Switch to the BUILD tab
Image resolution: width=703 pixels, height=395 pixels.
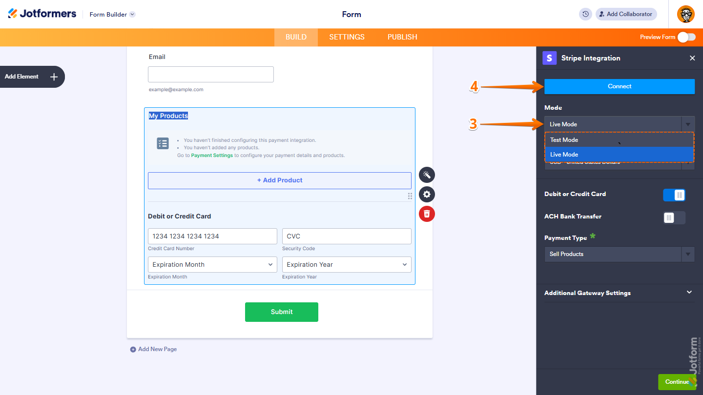(296, 37)
